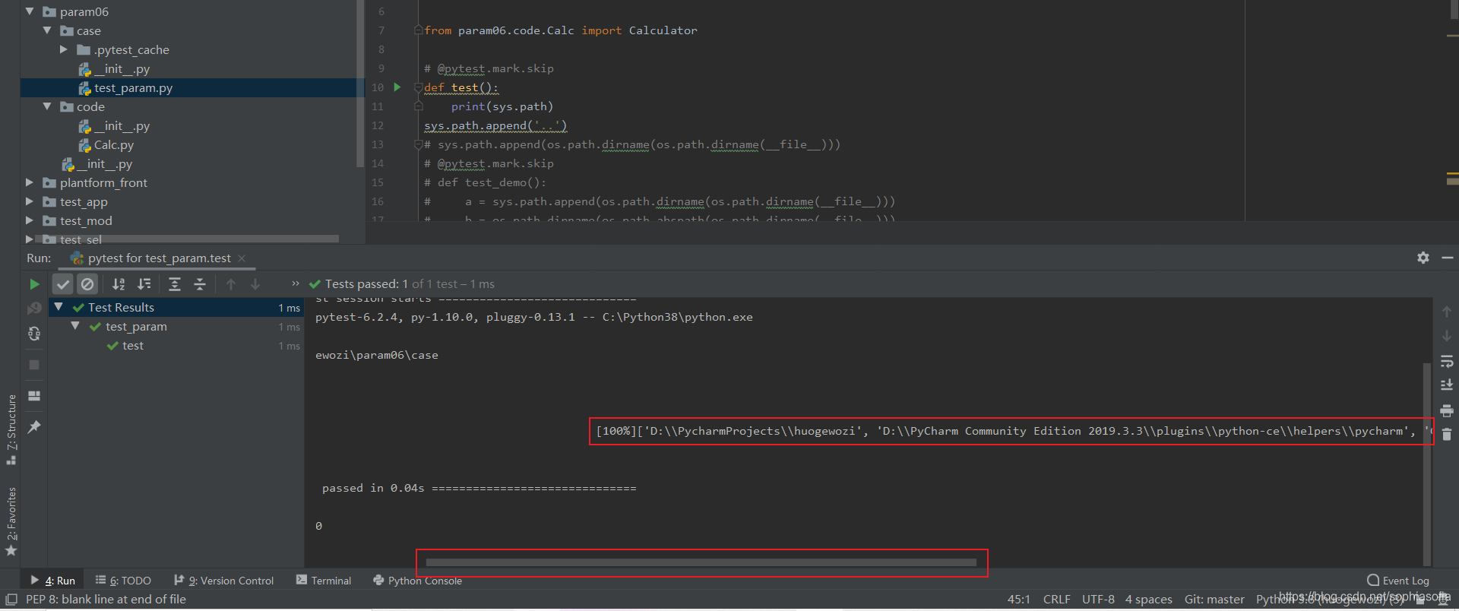Open the 4: Run tool window tab

[x=53, y=581]
